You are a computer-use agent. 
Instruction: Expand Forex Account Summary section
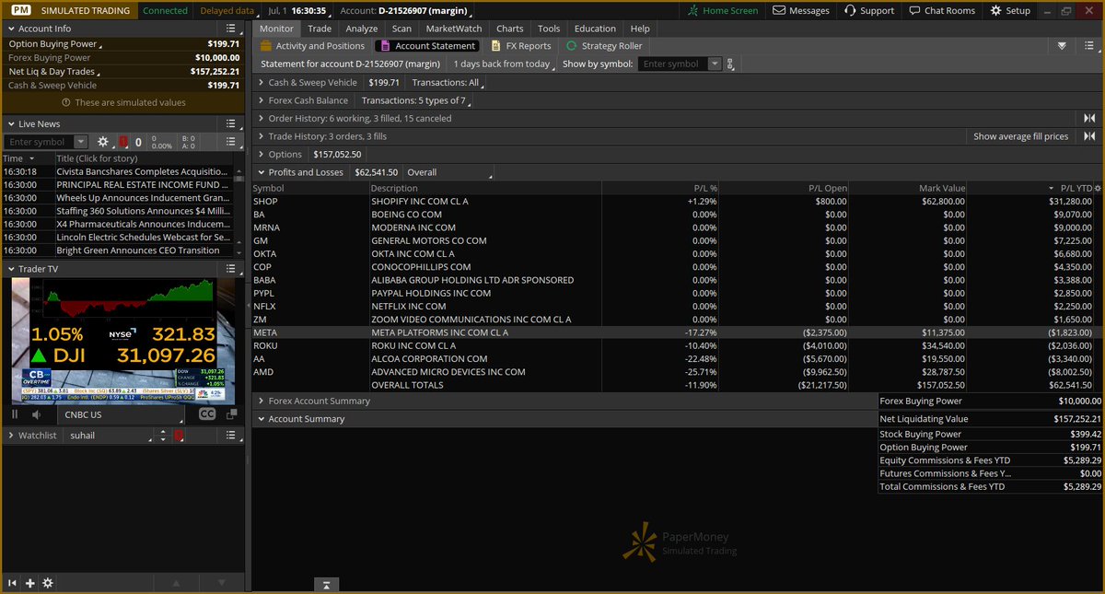[x=262, y=401]
